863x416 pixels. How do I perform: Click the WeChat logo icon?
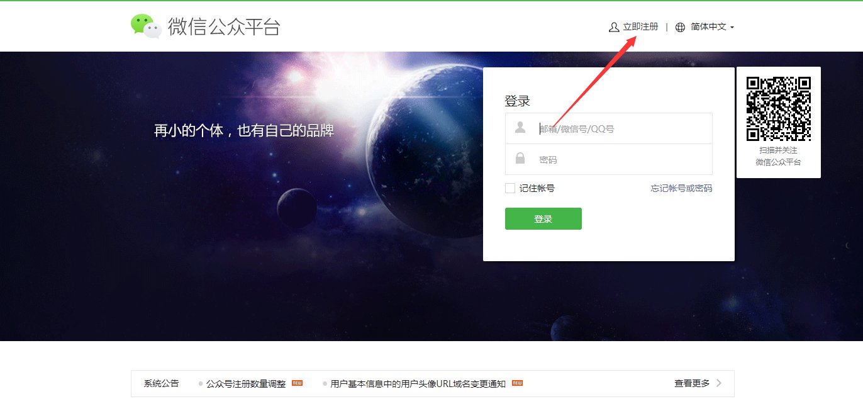click(x=146, y=26)
